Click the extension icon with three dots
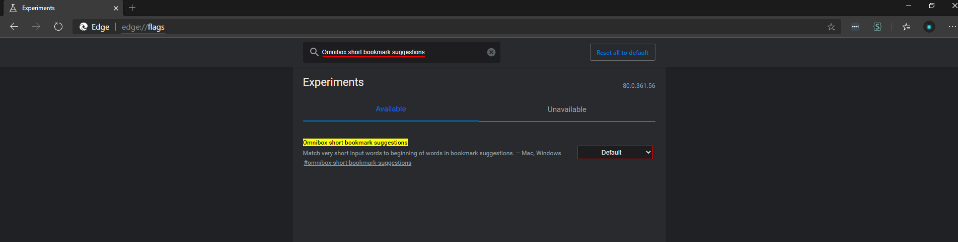Screen dimensions: 958x242 (x=855, y=27)
